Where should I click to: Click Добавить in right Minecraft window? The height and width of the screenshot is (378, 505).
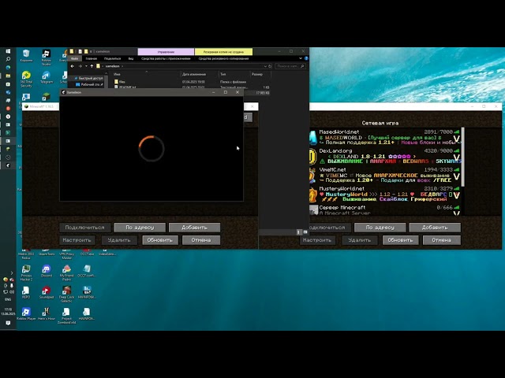435,228
